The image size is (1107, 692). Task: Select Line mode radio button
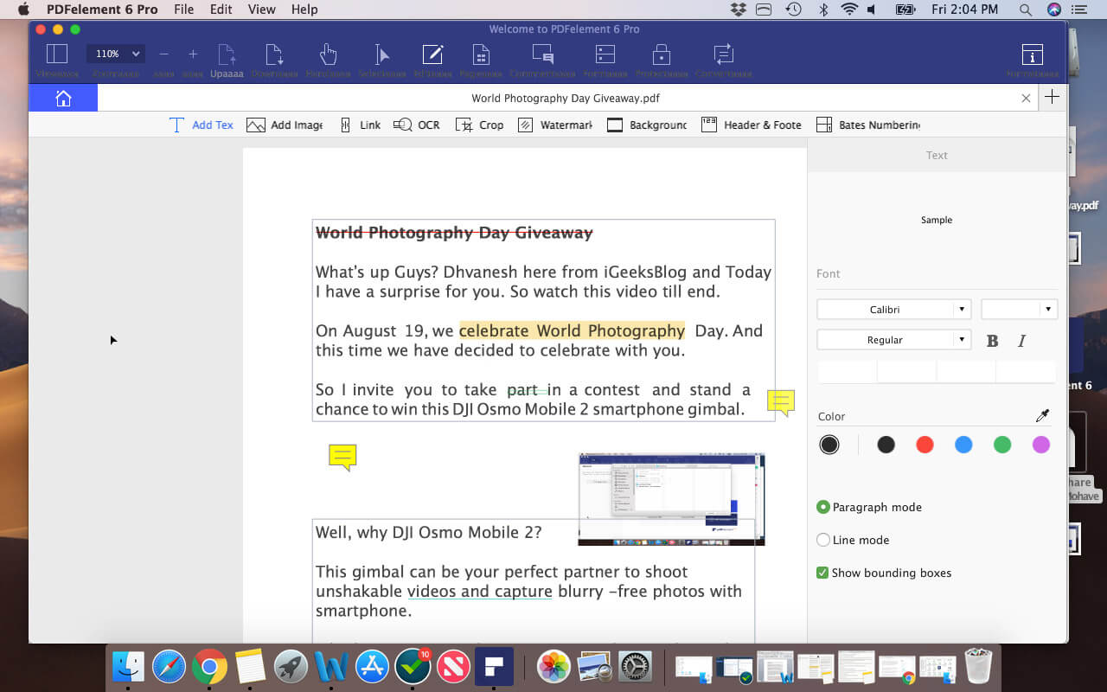point(823,540)
